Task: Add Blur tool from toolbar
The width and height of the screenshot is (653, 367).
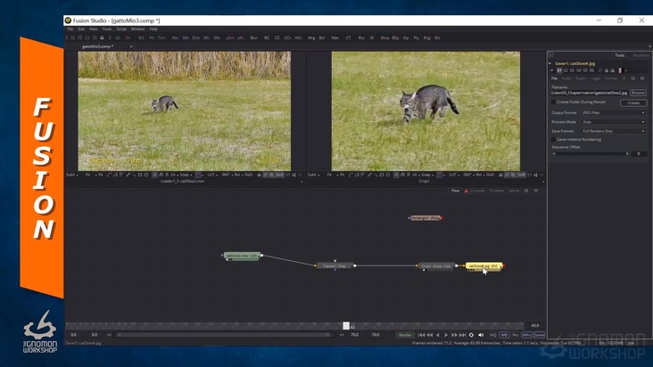Action: 253,37
